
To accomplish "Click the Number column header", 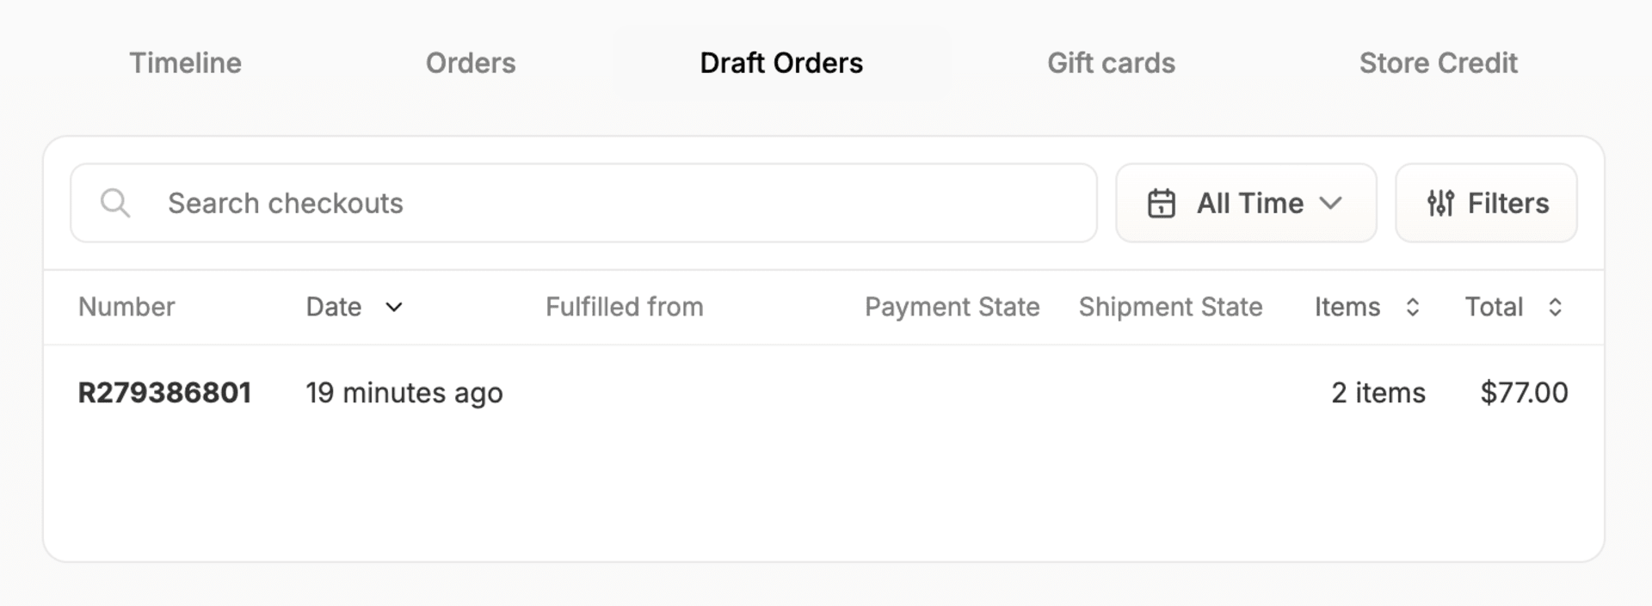I will [126, 307].
